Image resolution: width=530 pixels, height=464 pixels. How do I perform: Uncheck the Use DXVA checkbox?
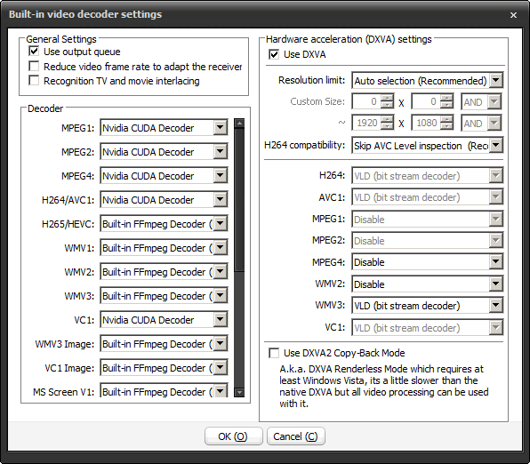coord(274,54)
